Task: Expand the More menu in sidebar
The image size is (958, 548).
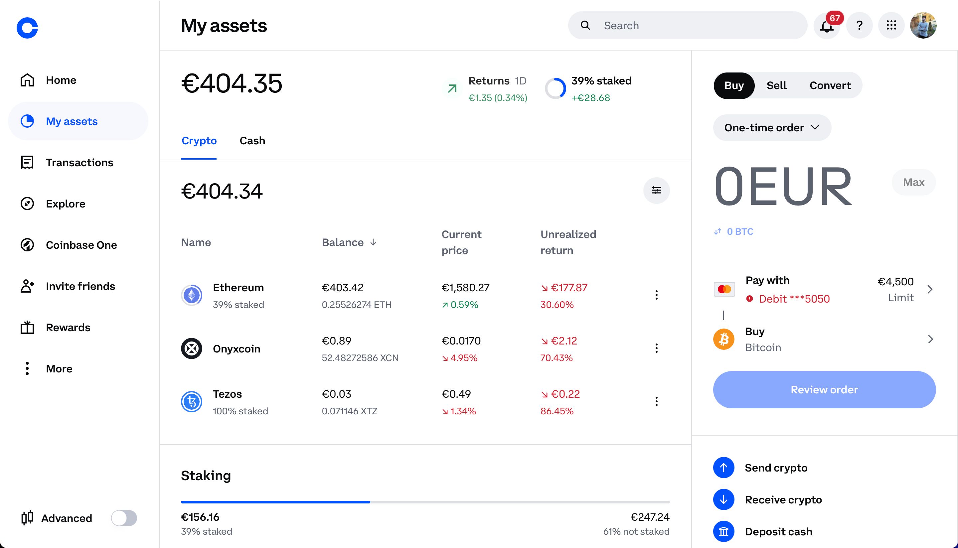Action: (78, 368)
